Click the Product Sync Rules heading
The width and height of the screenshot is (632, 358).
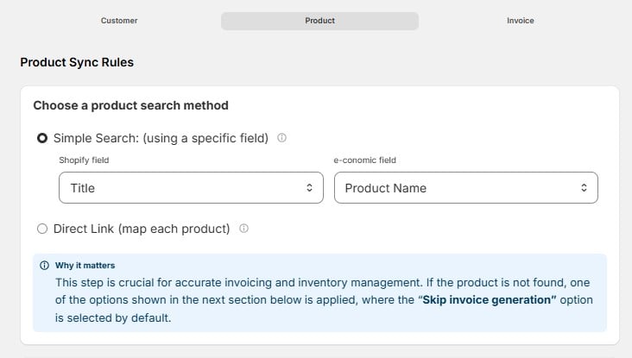(x=77, y=62)
